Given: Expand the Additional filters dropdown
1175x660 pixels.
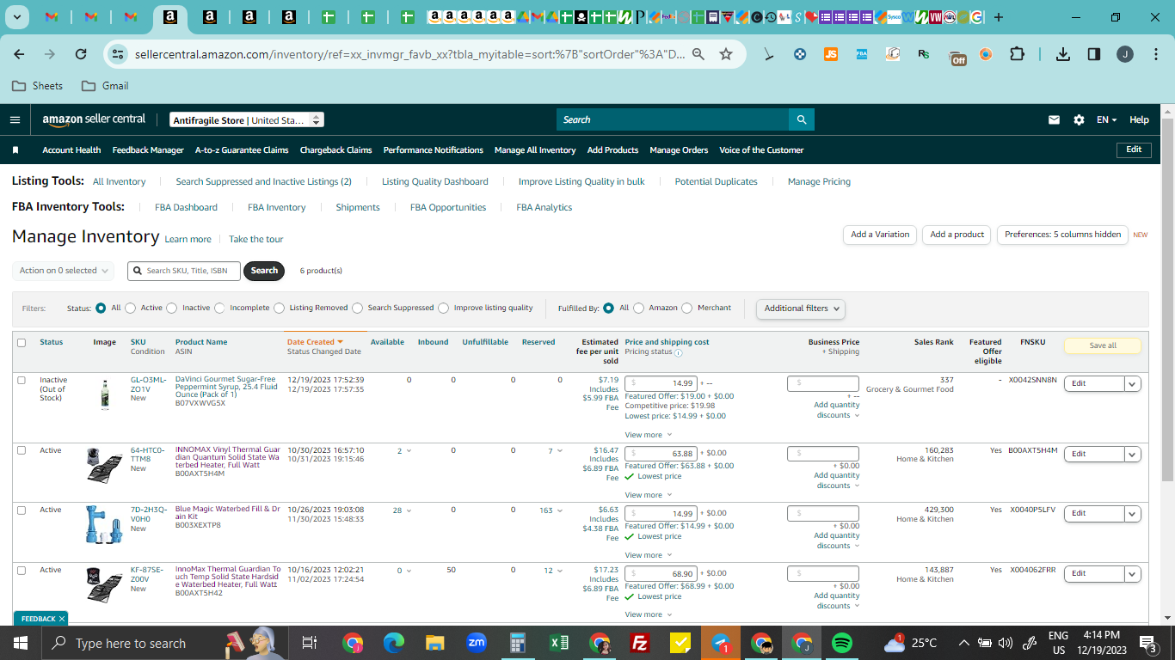Looking at the screenshot, I should click(801, 309).
